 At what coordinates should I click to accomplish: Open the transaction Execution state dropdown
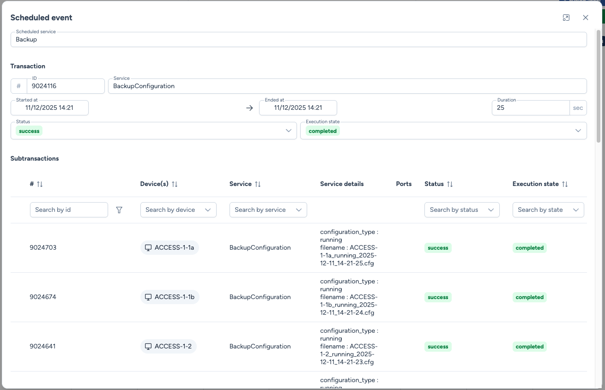point(578,131)
